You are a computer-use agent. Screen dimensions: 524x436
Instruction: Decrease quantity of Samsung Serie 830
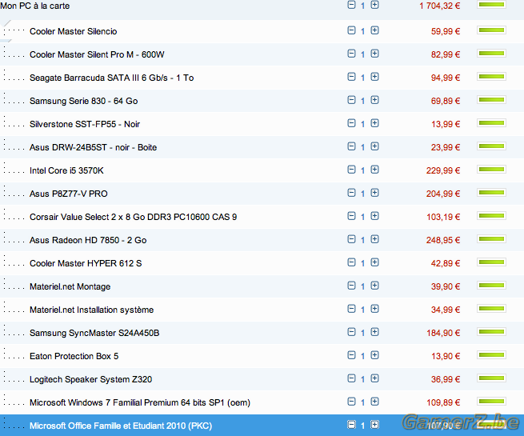point(351,100)
